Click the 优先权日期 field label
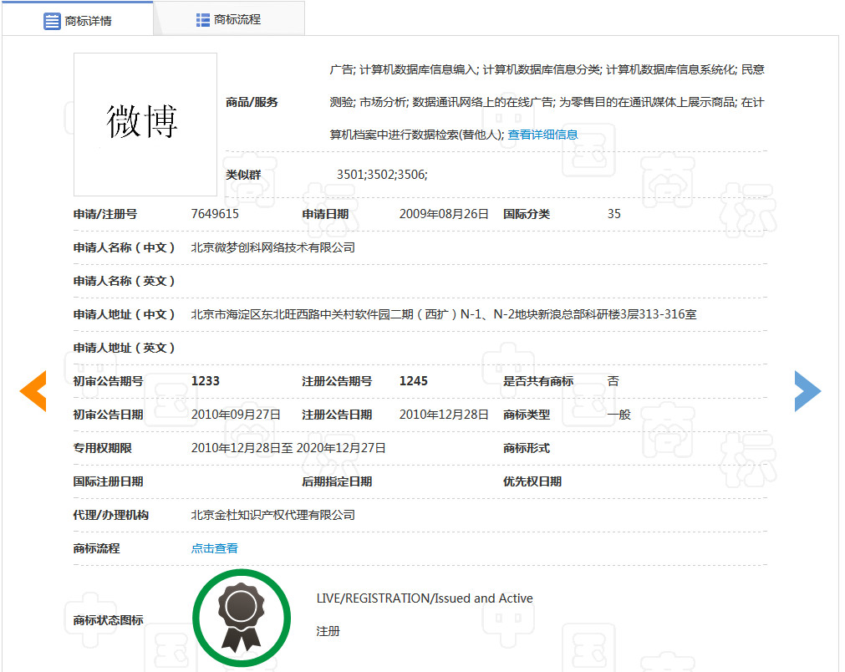 click(532, 481)
